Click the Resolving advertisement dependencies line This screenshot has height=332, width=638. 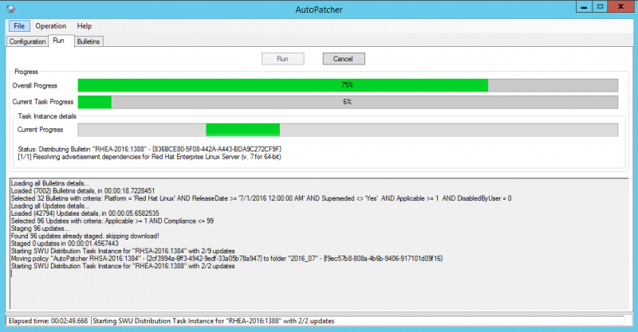[x=149, y=157]
